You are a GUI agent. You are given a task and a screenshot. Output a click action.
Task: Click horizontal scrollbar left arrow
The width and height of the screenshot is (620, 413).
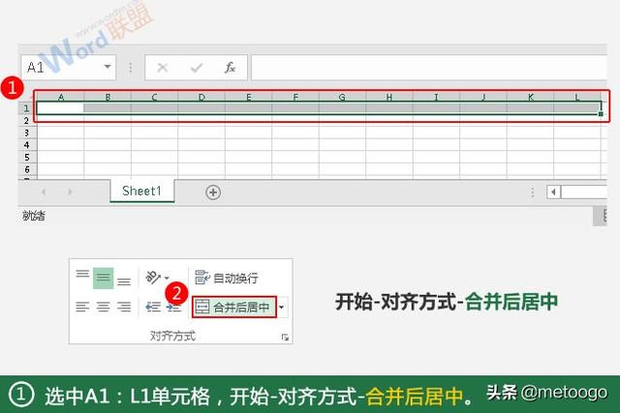(x=553, y=192)
